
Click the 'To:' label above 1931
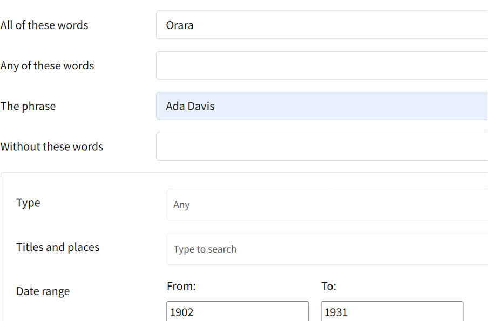328,287
